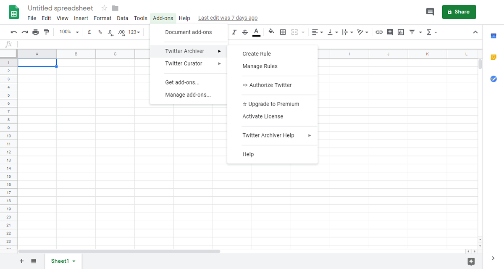Close the Add-ons menu
This screenshot has width=504, height=269.
tap(163, 18)
